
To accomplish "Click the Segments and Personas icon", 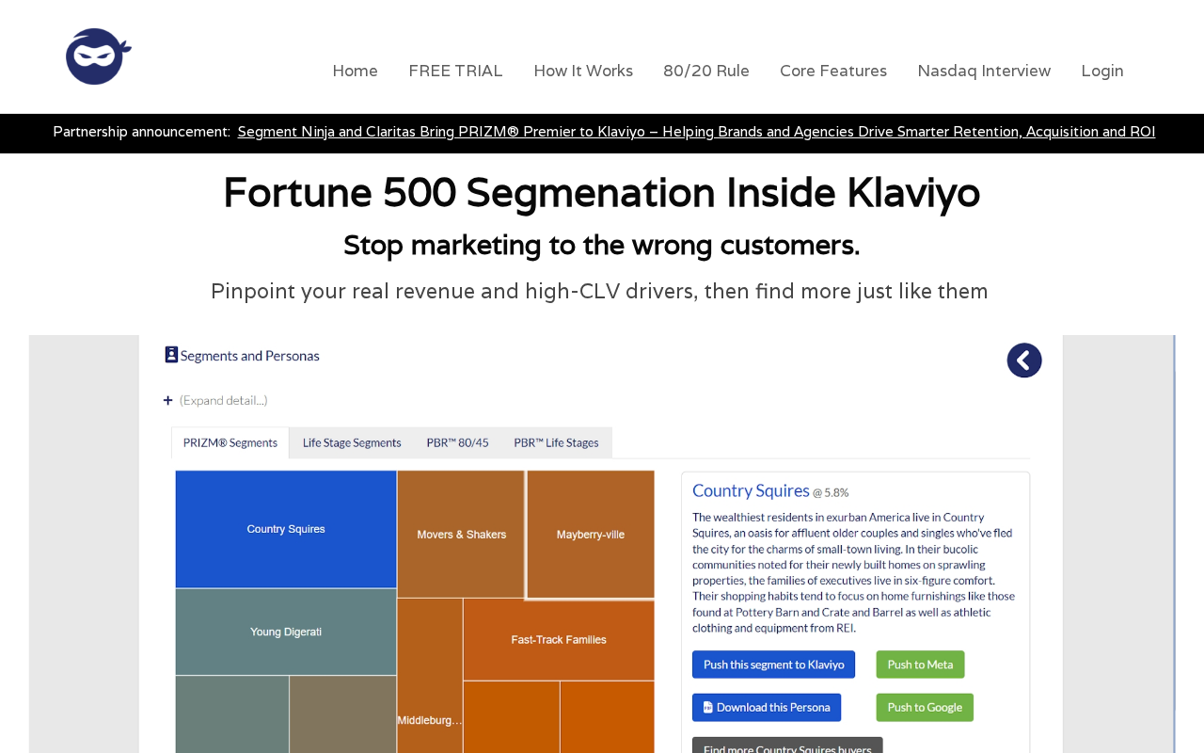I will (171, 355).
